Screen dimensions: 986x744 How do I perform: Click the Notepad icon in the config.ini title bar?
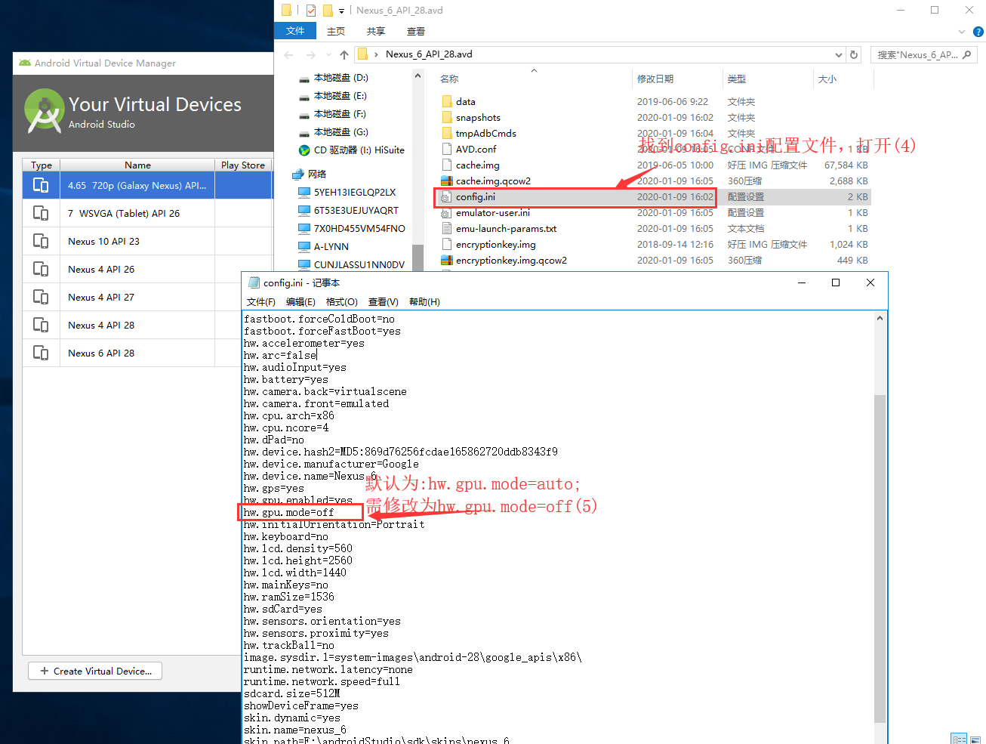(254, 282)
